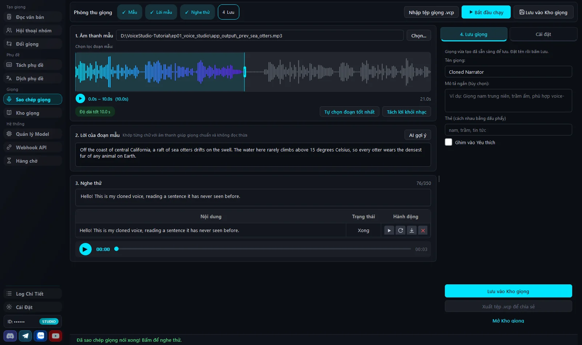Viewport: 582px width, 345px height.
Task: Open the Mở Kho giọng link
Action: pos(508,321)
